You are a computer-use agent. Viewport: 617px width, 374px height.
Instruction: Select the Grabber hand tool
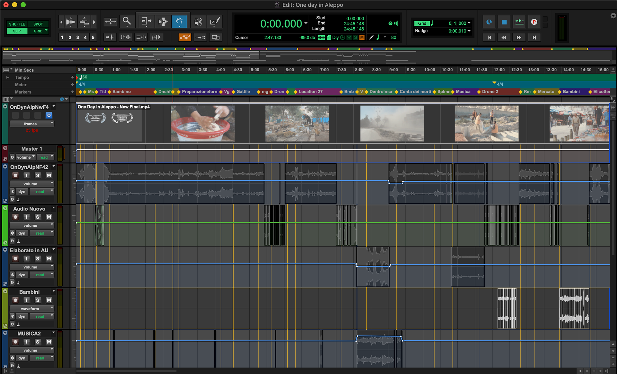pyautogui.click(x=179, y=22)
